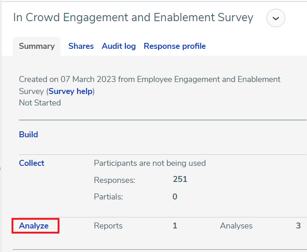This screenshot has height=252, width=307.
Task: Open the Audit log tab
Action: pyautogui.click(x=118, y=47)
